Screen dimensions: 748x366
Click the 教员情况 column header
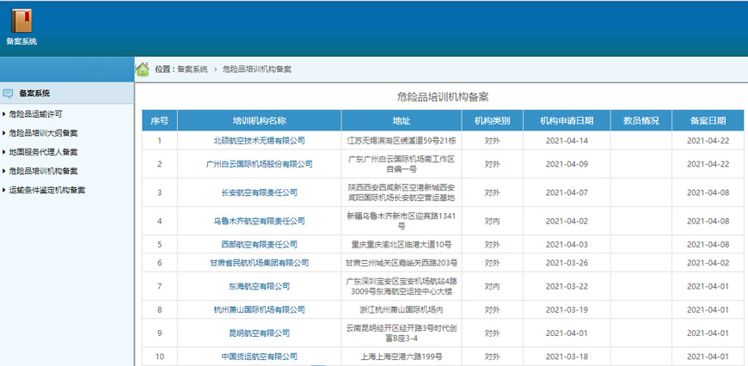click(x=641, y=120)
